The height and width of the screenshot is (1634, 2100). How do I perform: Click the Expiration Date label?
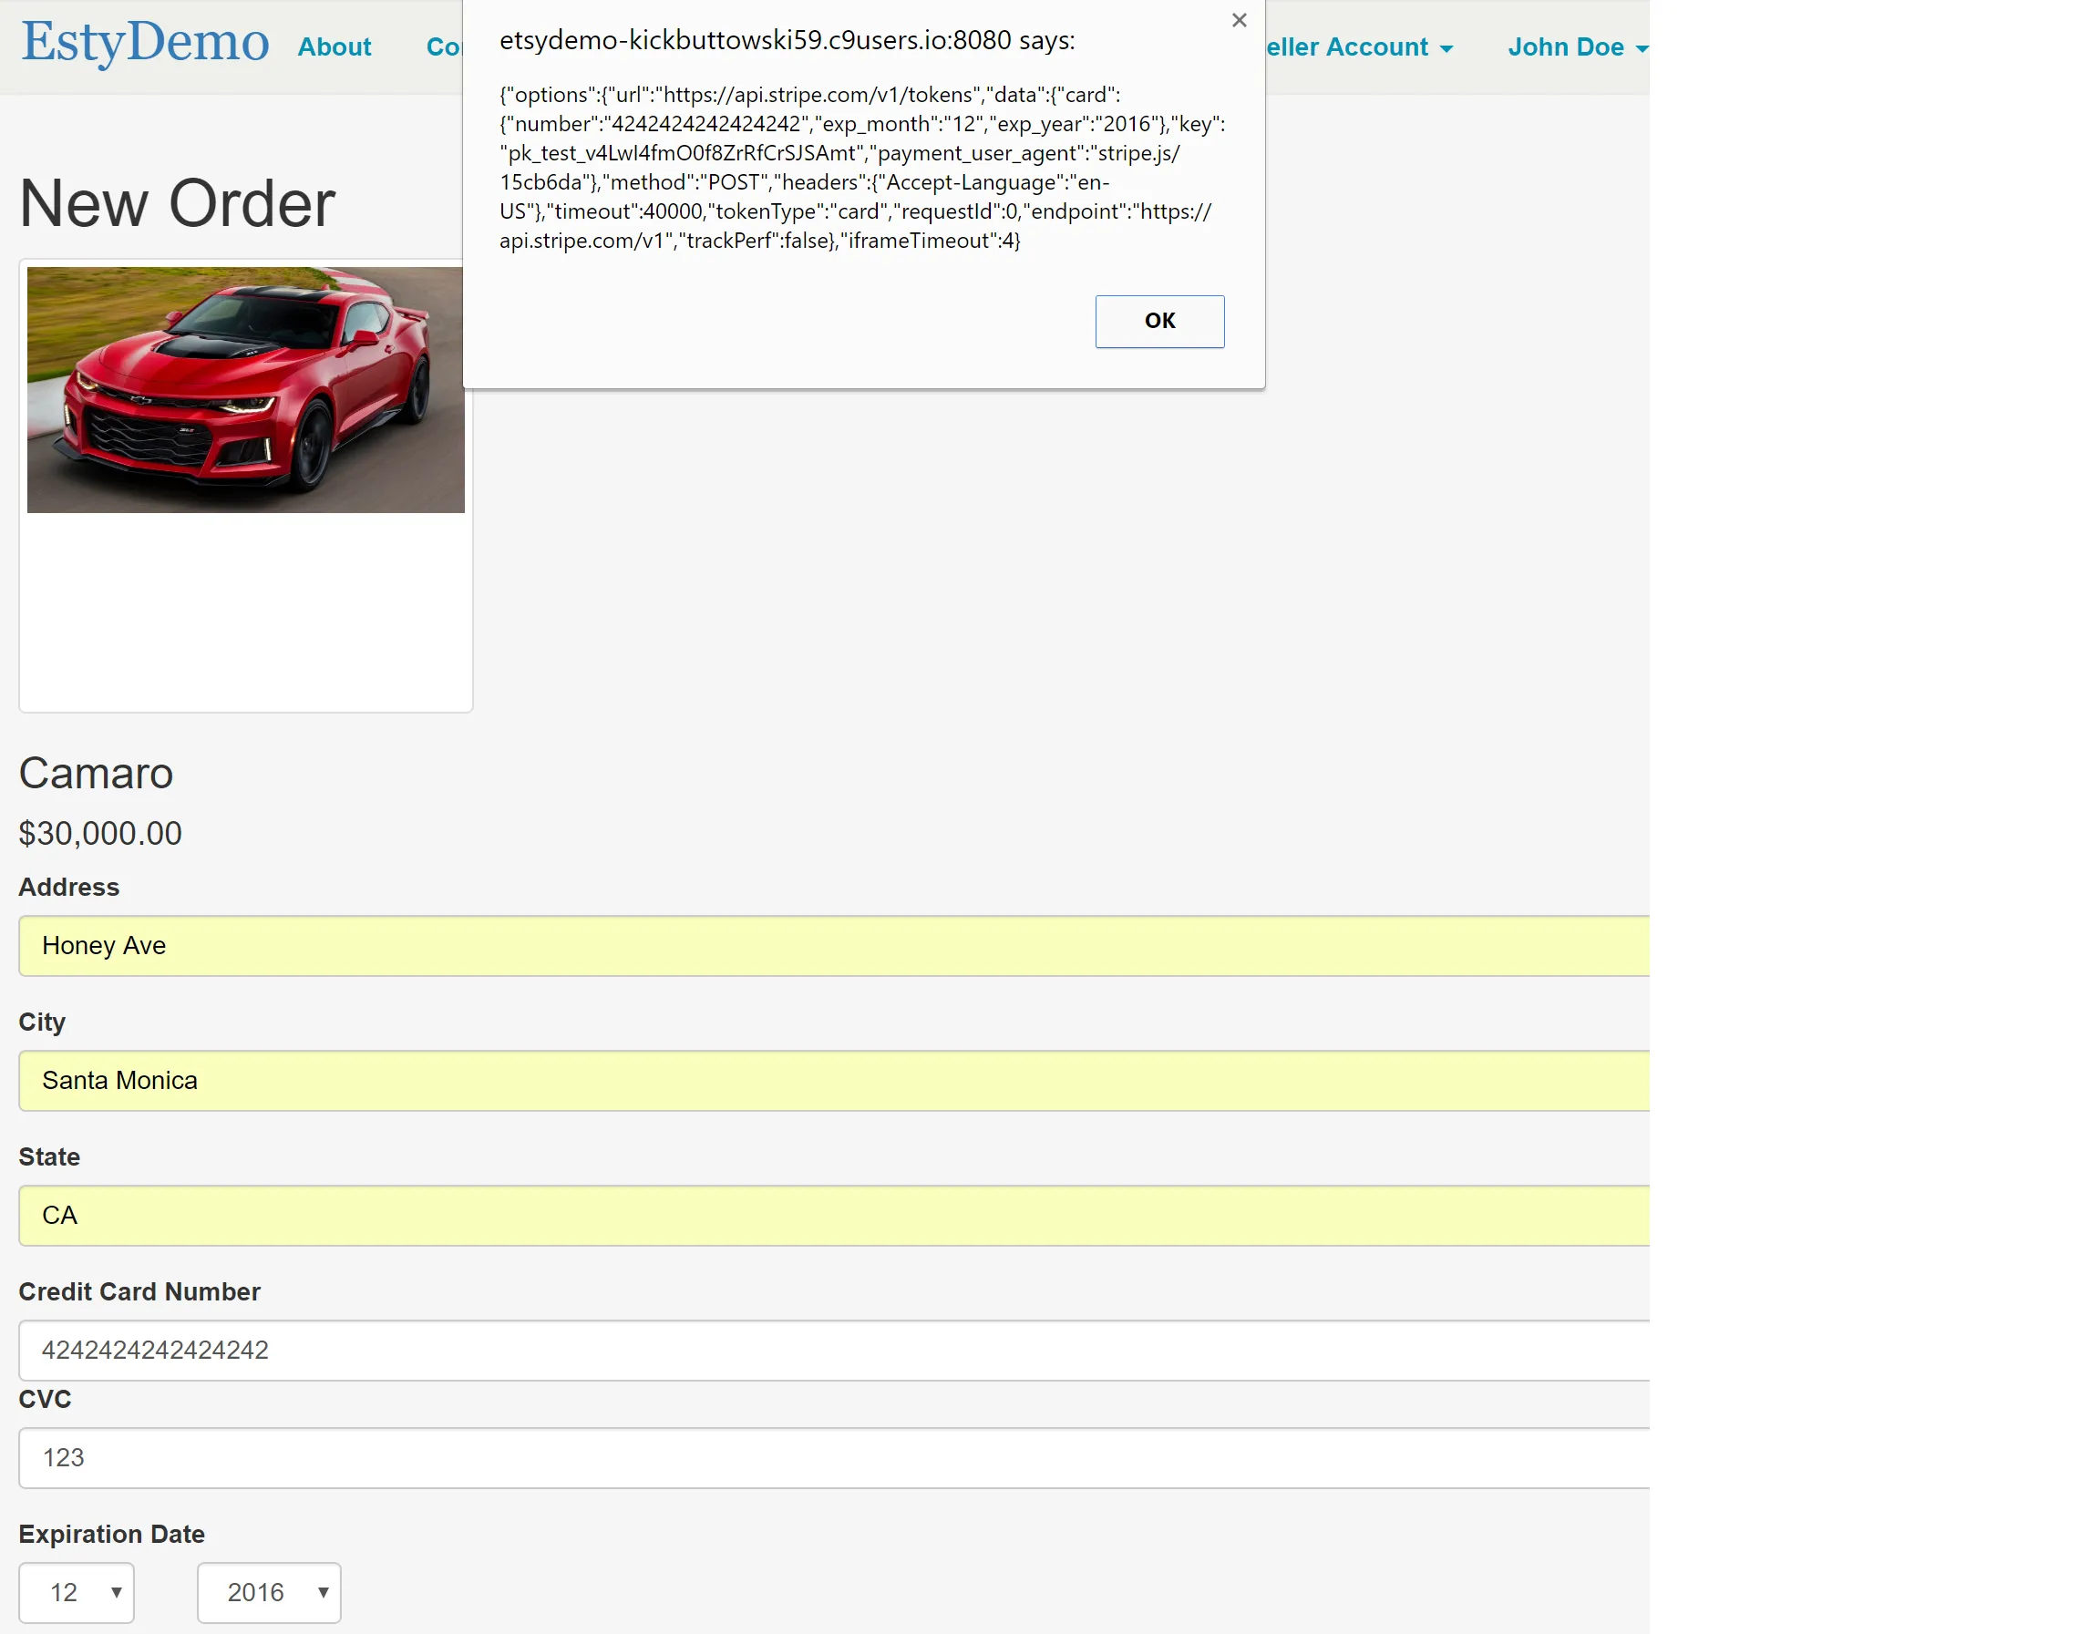[x=111, y=1533]
